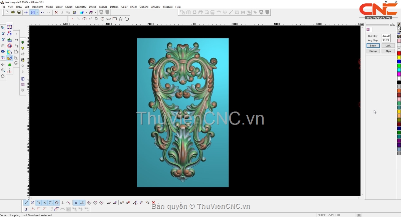Click the undo arrow icon
This screenshot has height=217, width=401.
42,12
